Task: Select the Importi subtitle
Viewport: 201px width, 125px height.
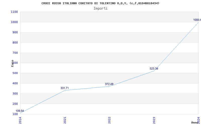Action: [100, 8]
